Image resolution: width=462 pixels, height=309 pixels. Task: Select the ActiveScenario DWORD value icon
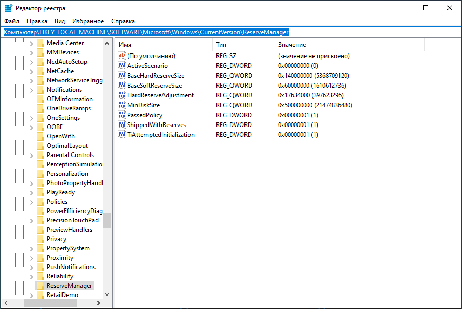click(x=121, y=66)
